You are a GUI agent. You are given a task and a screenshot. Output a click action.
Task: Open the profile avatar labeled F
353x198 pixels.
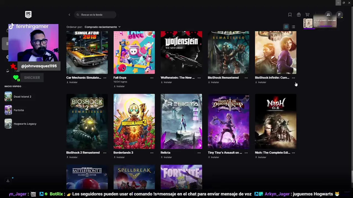(339, 15)
